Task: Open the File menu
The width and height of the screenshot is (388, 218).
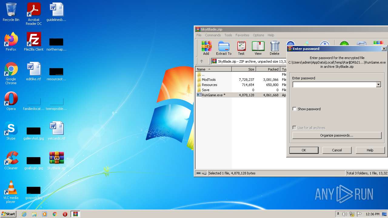Action: pyautogui.click(x=199, y=35)
